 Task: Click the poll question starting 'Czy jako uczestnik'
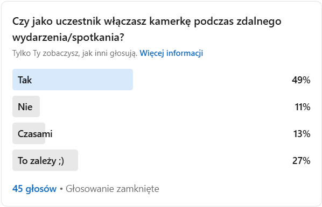[146, 29]
